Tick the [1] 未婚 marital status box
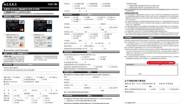 (x=27, y=96)
